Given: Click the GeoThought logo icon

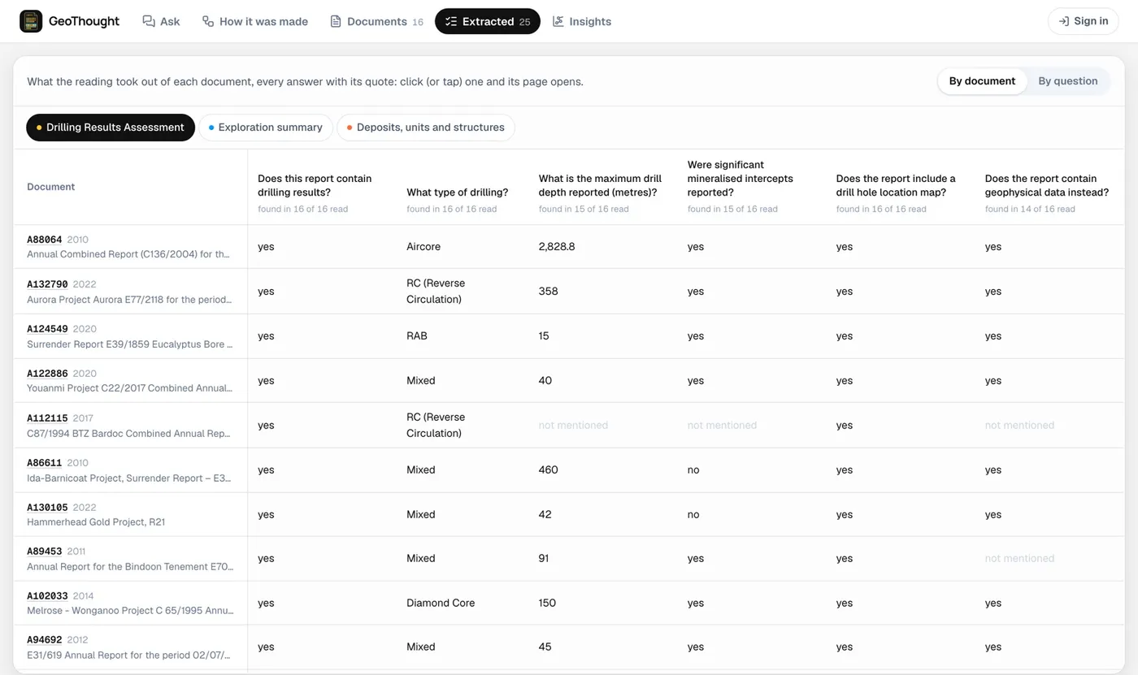Looking at the screenshot, I should point(31,21).
